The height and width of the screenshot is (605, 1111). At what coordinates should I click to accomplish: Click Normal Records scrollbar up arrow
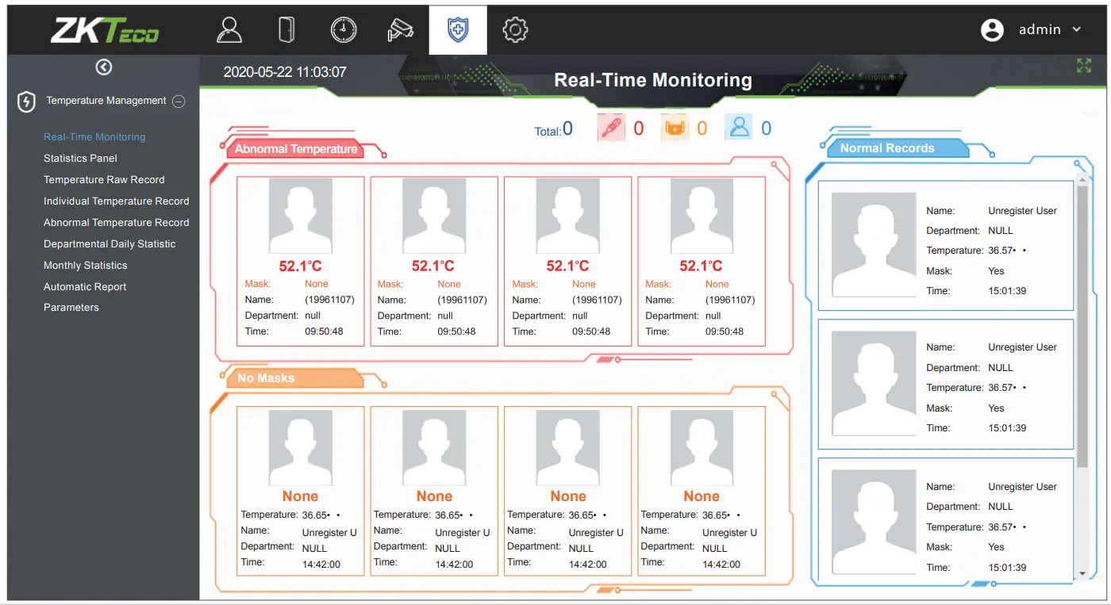coord(1082,181)
